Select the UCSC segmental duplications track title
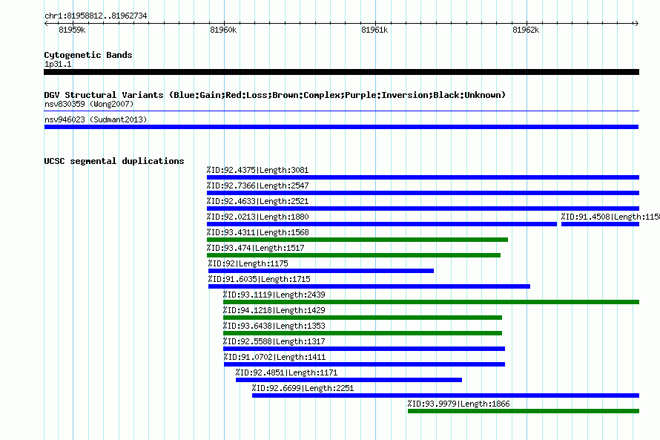 click(x=114, y=161)
